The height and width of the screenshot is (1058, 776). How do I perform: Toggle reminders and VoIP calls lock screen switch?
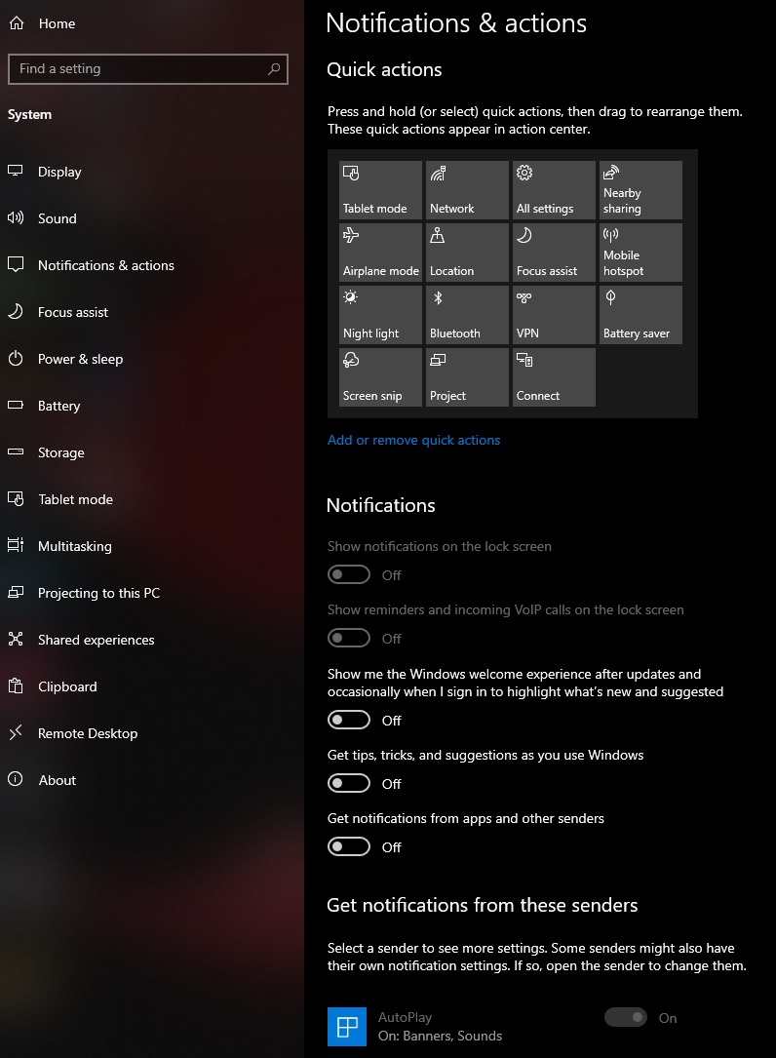point(349,638)
